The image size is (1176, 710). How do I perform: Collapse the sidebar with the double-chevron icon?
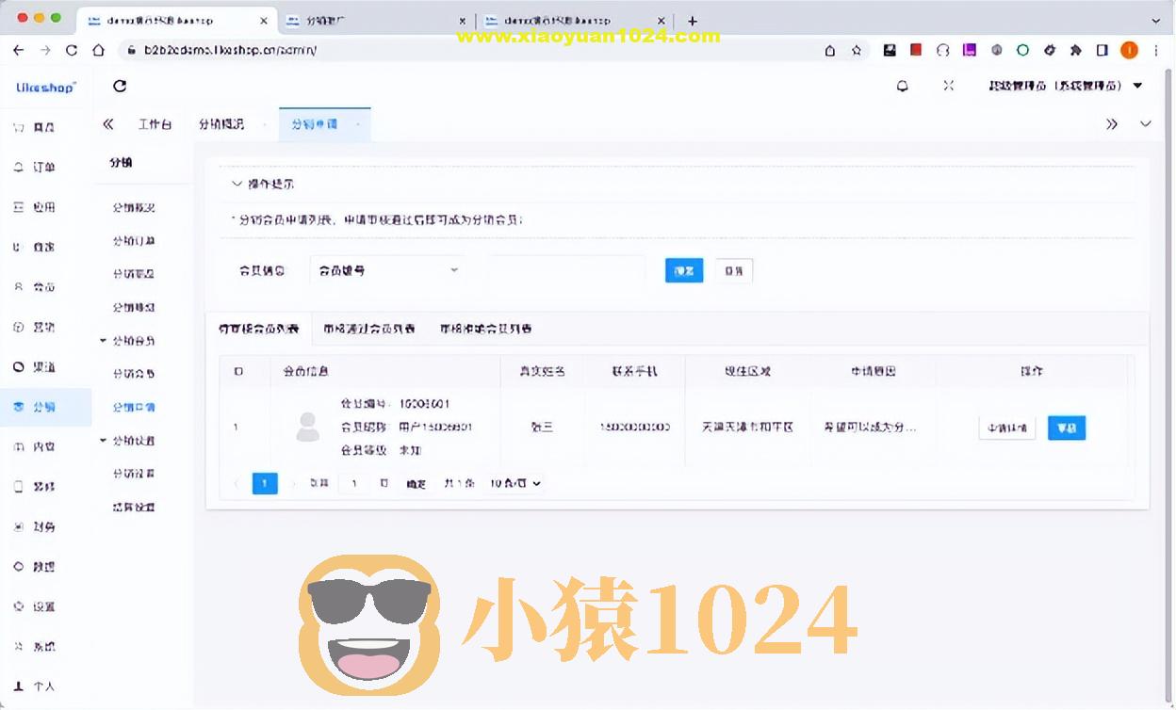(107, 123)
